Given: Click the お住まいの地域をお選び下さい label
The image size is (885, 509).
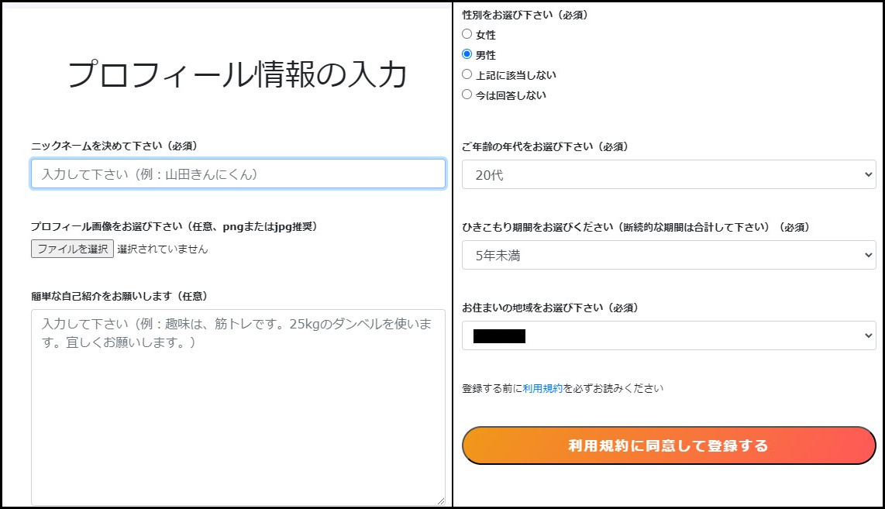Looking at the screenshot, I should point(550,308).
